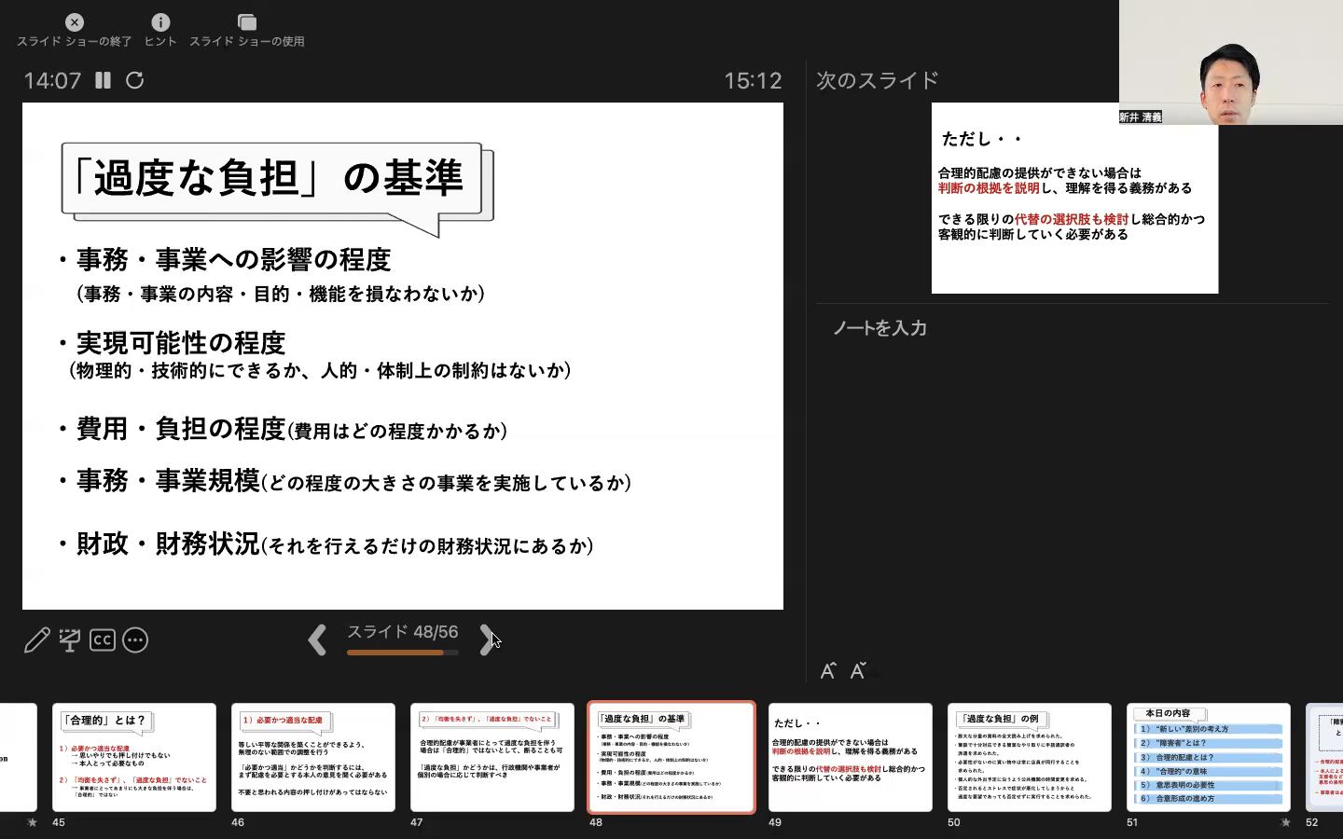Click the laser pointer presenter icon
Viewport: 1343px width, 839px height.
70,640
